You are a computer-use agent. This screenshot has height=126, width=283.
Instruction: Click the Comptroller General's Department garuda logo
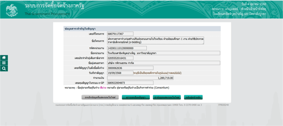tap(11, 10)
